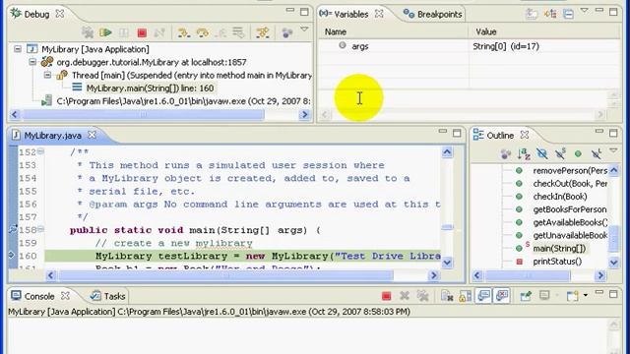This screenshot has height=354, width=630.
Task: Switch to the Console tab
Action: click(x=39, y=296)
